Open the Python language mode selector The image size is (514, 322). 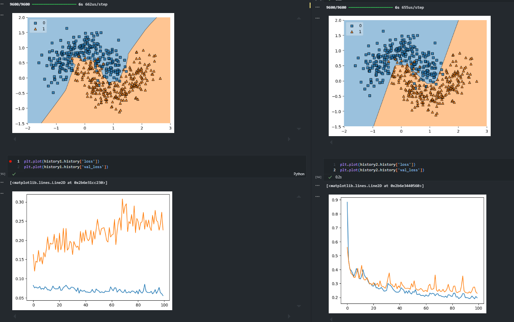[x=299, y=174]
